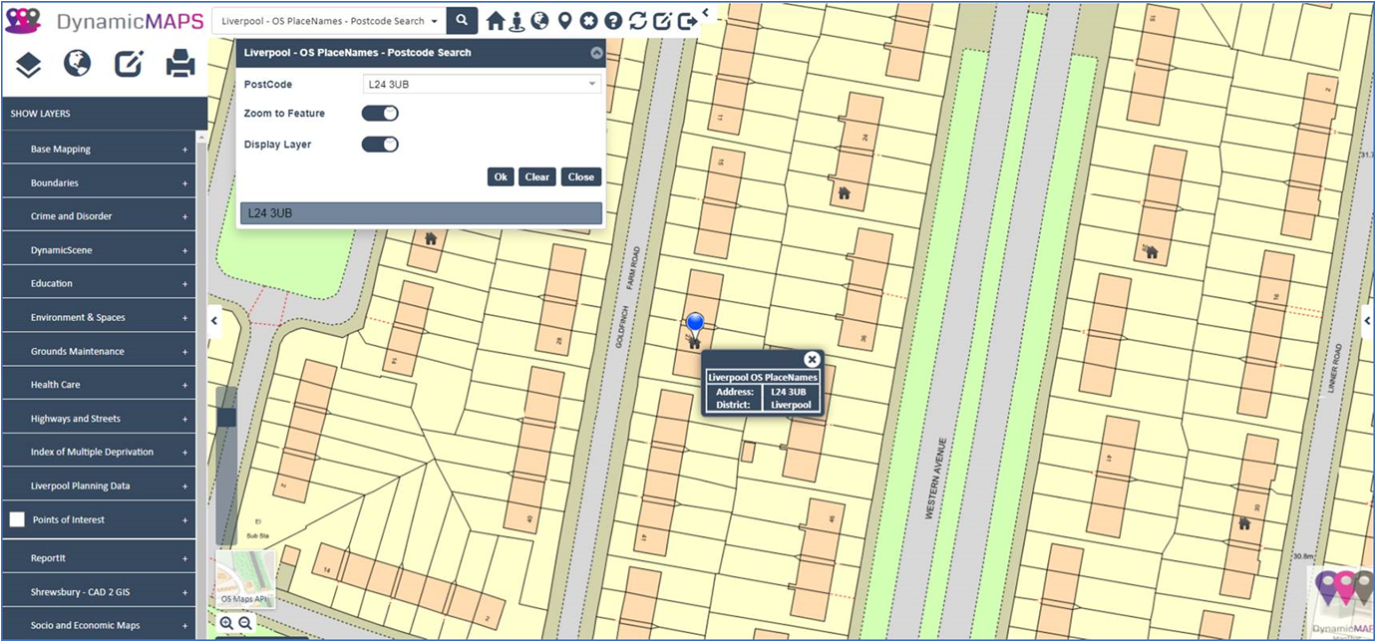Screen dimensions: 1379x644
Task: Select Socio and Economic Maps row
Action: coord(99,625)
